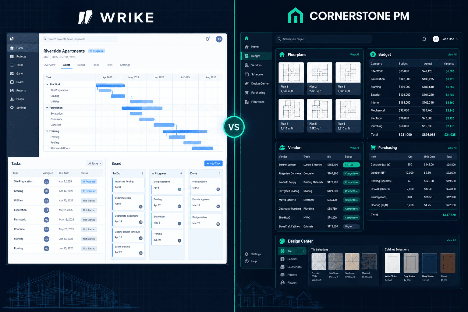Collapse Site Work group in Gantt
The image size is (468, 312).
pos(47,84)
